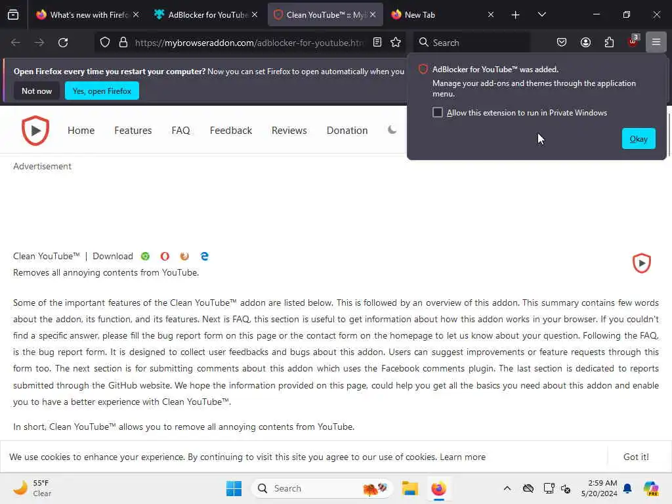
Task: Click the Windows taskbar search box
Action: pos(322,488)
